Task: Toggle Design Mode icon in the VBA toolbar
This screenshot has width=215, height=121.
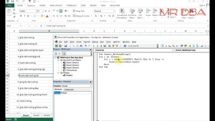Action: (x=105, y=46)
